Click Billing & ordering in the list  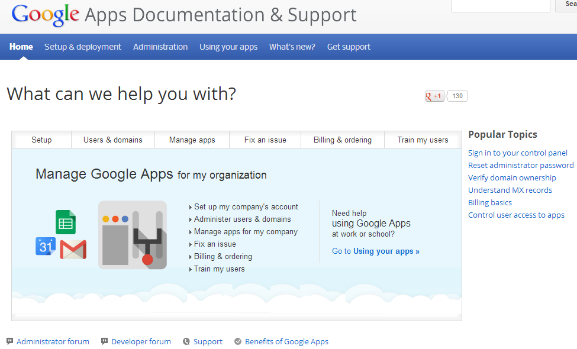tap(223, 256)
